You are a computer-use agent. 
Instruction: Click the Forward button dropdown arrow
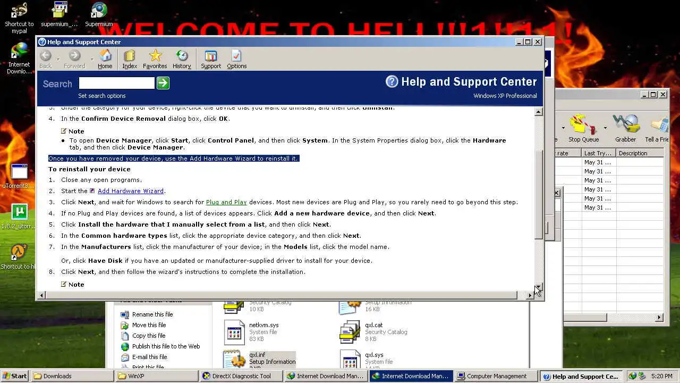point(91,59)
